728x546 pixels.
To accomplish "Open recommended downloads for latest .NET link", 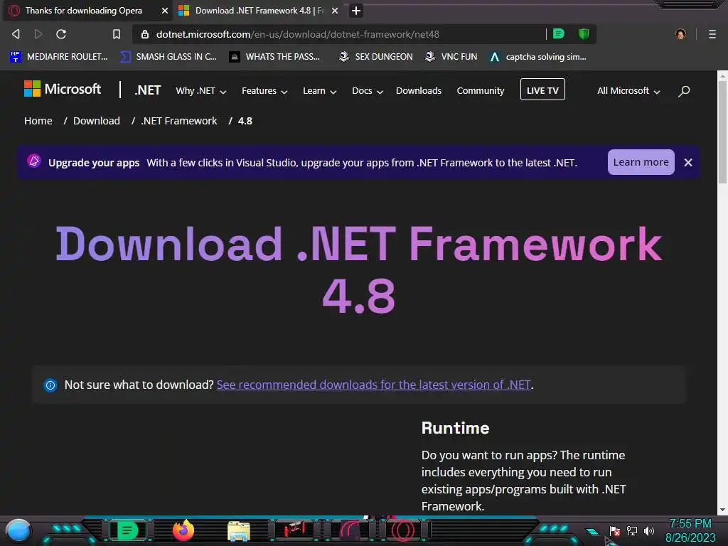I will pyautogui.click(x=373, y=385).
